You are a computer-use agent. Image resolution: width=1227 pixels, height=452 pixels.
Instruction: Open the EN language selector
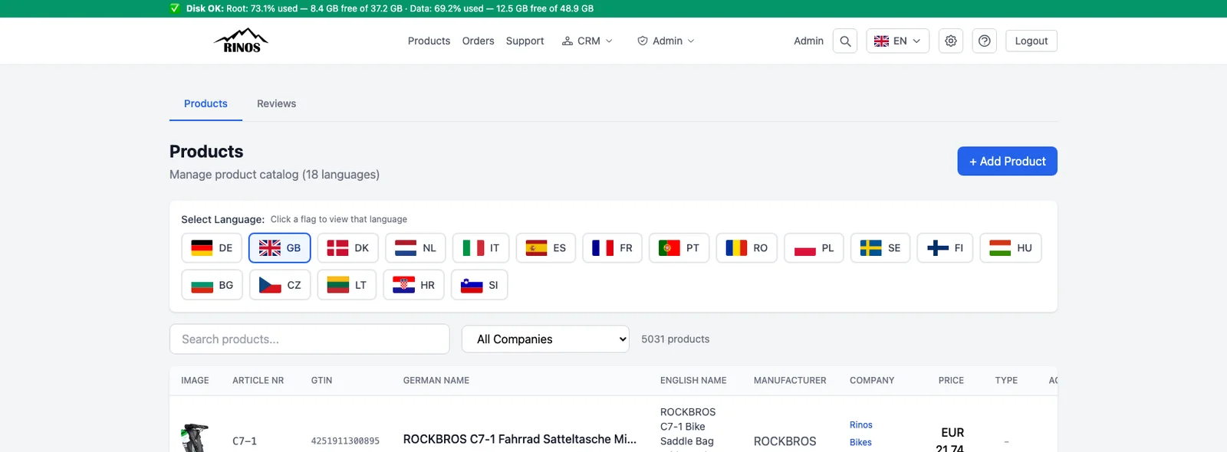click(897, 41)
